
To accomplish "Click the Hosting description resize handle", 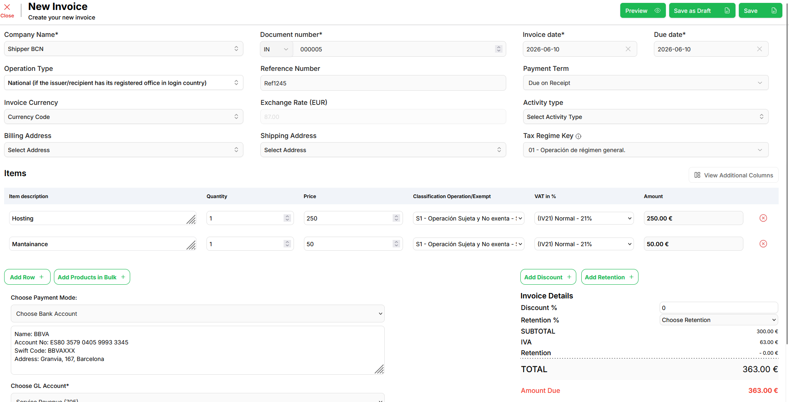I will pos(191,220).
